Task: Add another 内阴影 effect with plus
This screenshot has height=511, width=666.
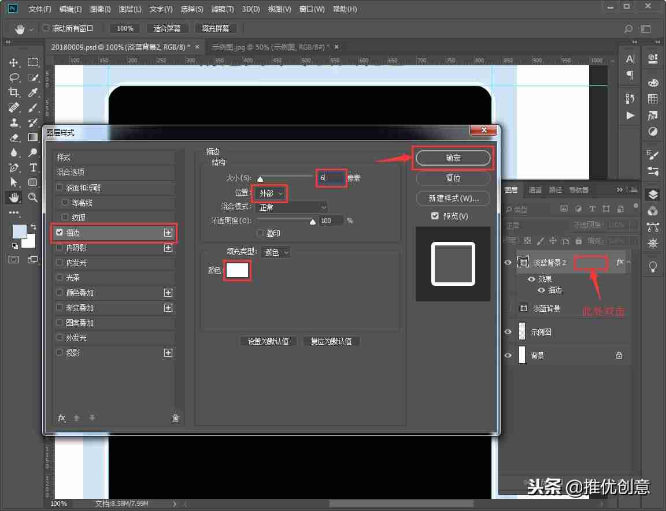Action: (x=168, y=248)
